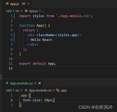The image size is (117, 112).
Task: Click the U untracked indicator on CSS tab
Action: 35,83
